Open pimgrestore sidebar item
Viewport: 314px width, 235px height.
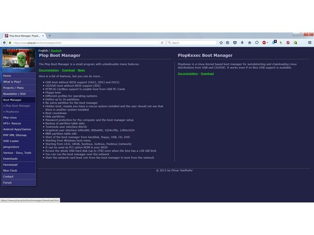[19, 147]
